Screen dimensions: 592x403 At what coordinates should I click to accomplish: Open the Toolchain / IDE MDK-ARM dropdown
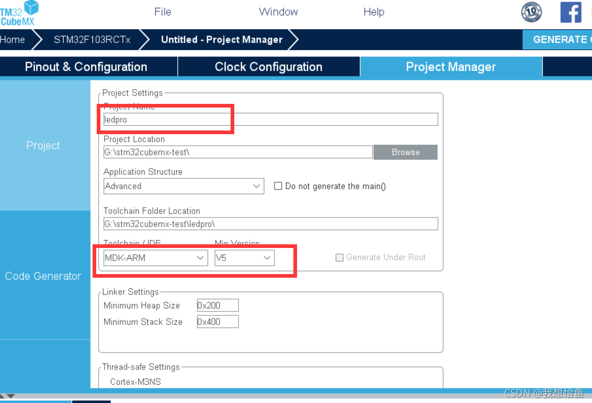pos(155,258)
